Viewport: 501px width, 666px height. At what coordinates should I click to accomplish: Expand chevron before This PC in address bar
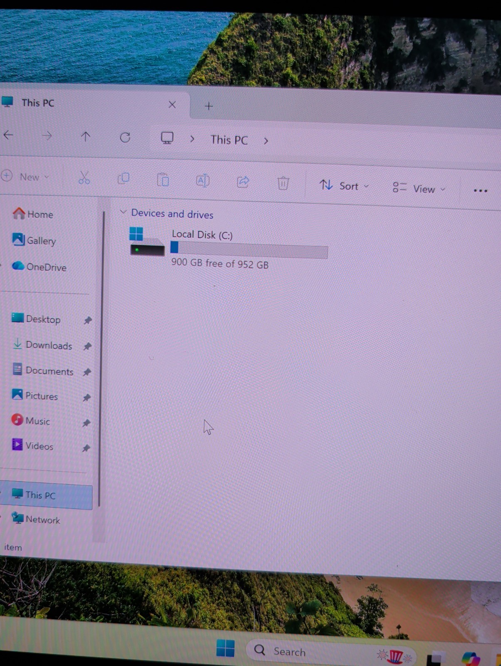point(192,139)
